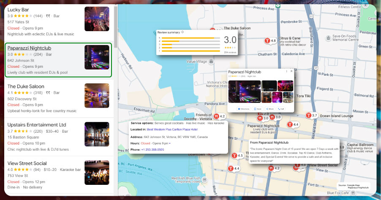Expand the hours dropdown arrow after Opens 9 pm
381x200 pixels.
coord(170,144)
